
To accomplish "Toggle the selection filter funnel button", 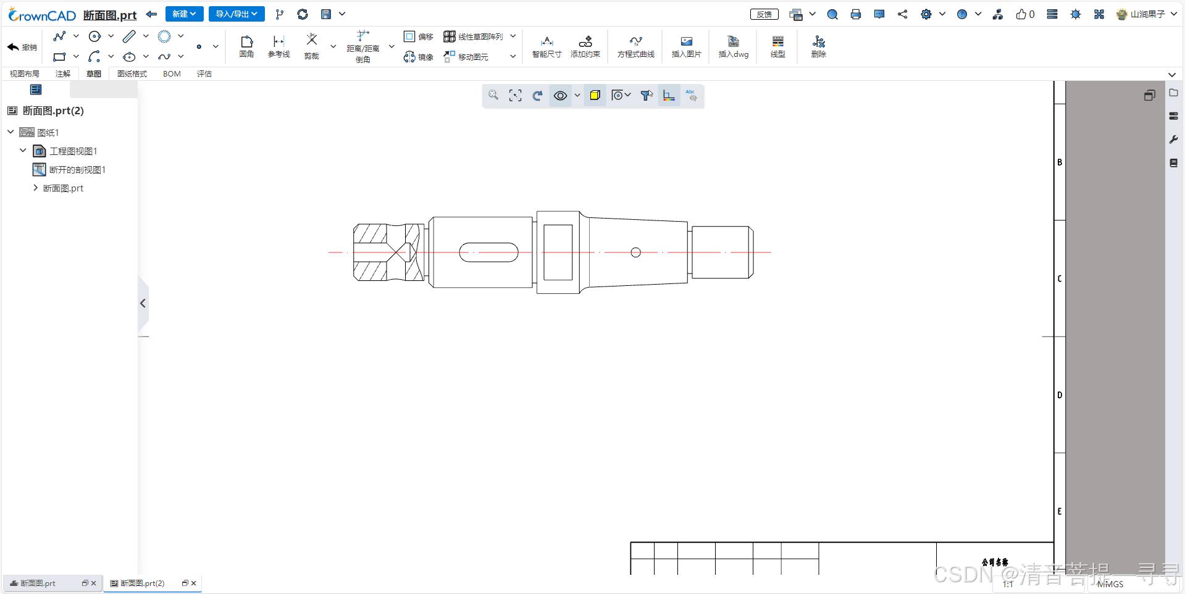I will (647, 96).
